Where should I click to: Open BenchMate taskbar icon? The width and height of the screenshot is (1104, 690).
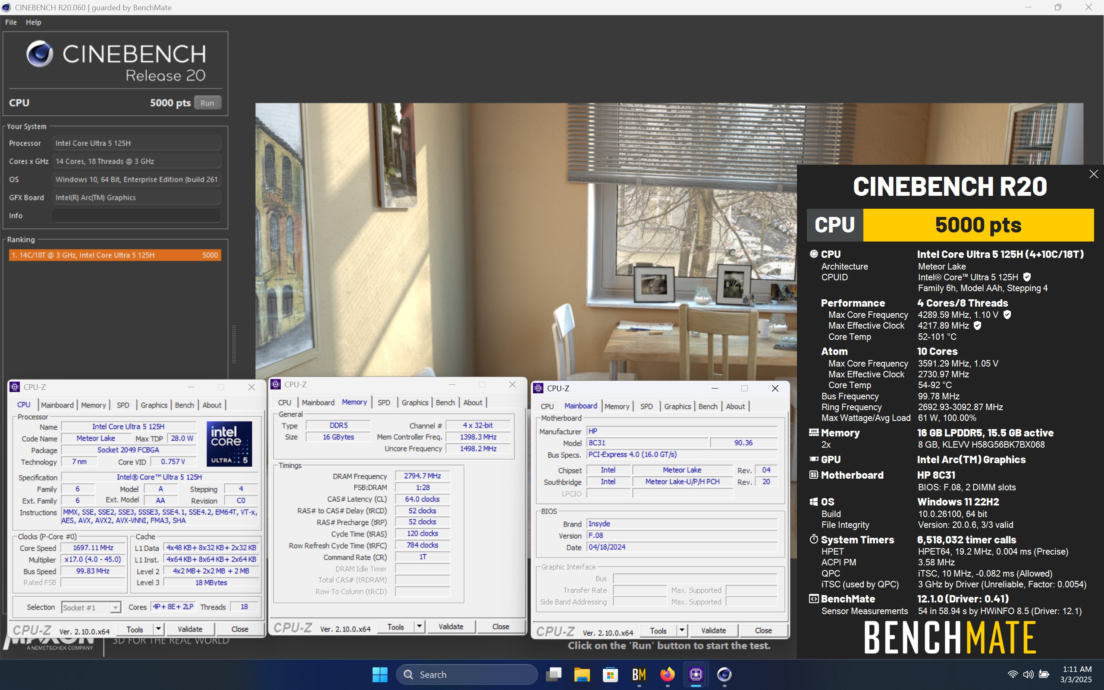pyautogui.click(x=639, y=674)
